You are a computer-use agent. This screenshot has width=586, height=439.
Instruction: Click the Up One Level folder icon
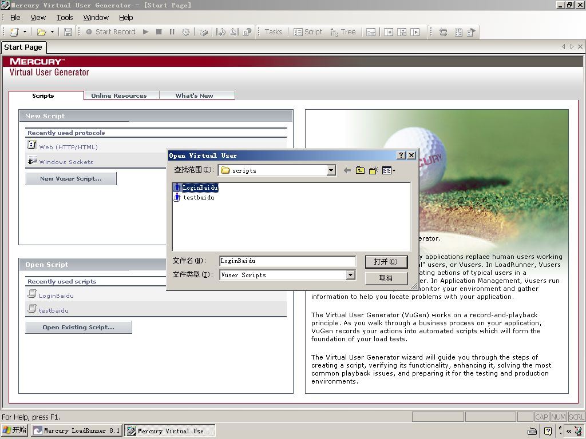click(x=361, y=170)
